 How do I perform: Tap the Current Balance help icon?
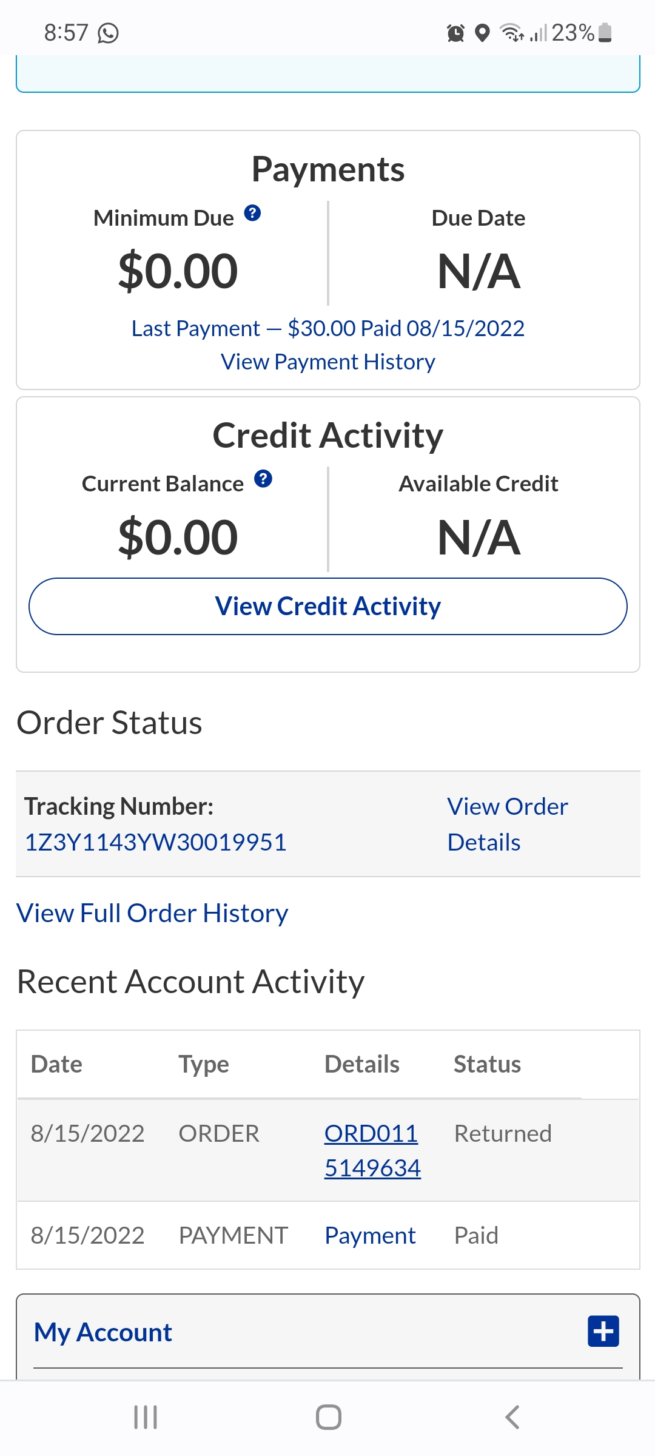click(263, 479)
